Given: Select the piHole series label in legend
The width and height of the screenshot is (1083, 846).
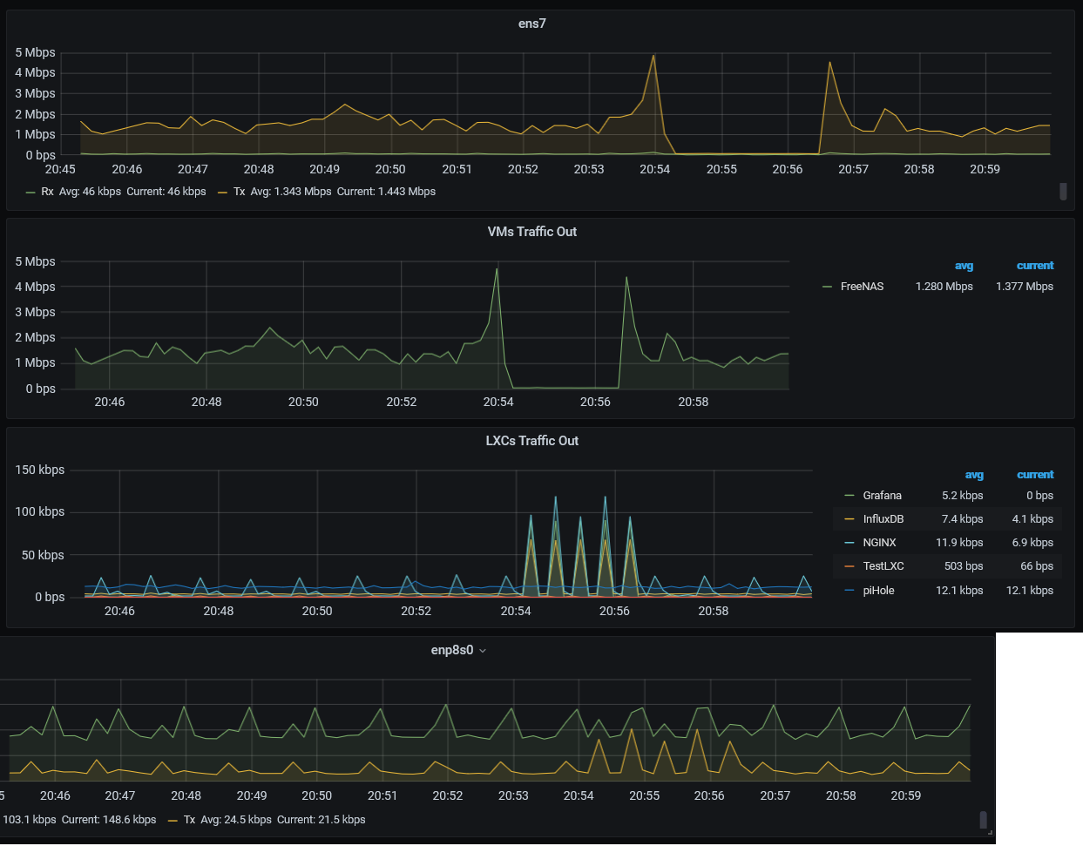Looking at the screenshot, I should [x=878, y=591].
